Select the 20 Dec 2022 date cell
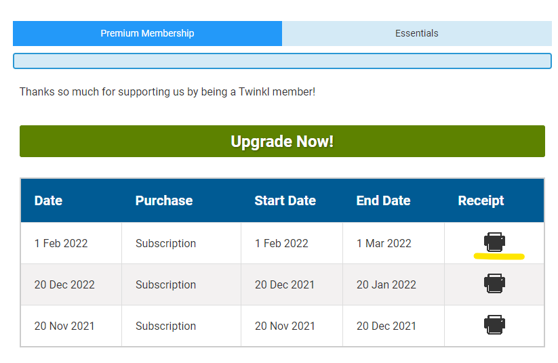558x363 pixels. pos(63,284)
